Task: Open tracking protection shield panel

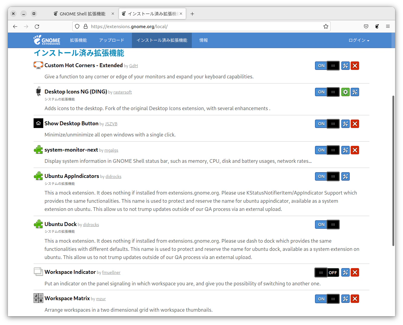Action: pyautogui.click(x=77, y=26)
